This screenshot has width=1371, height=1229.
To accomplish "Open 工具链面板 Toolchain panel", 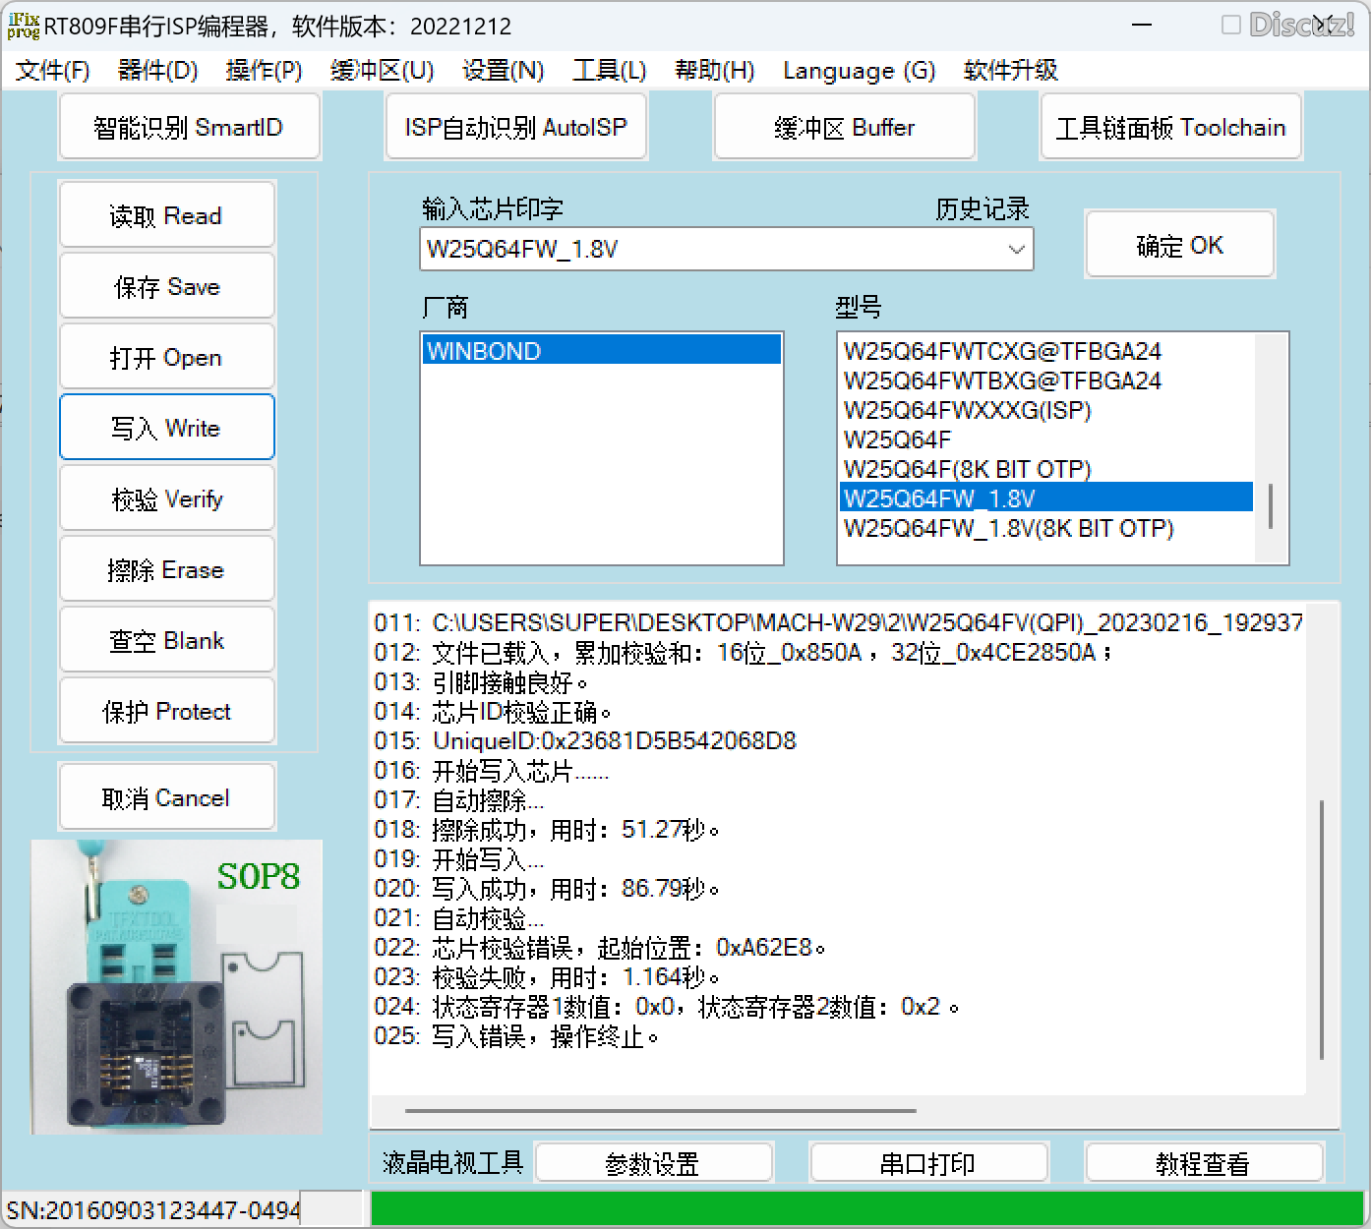I will 1170,128.
